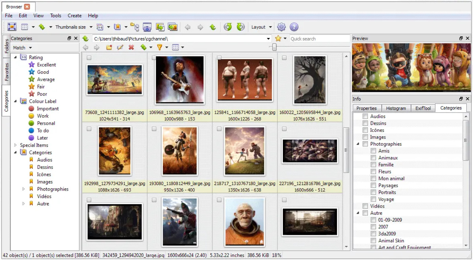Check the Animaux category checkbox
This screenshot has width=473, height=260.
374,158
